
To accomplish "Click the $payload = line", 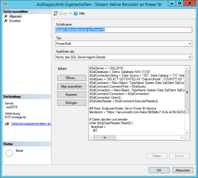I will tap(98, 127).
